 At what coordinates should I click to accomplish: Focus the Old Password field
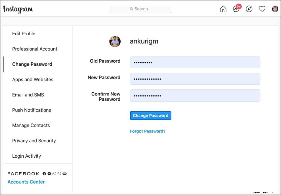pos(195,62)
